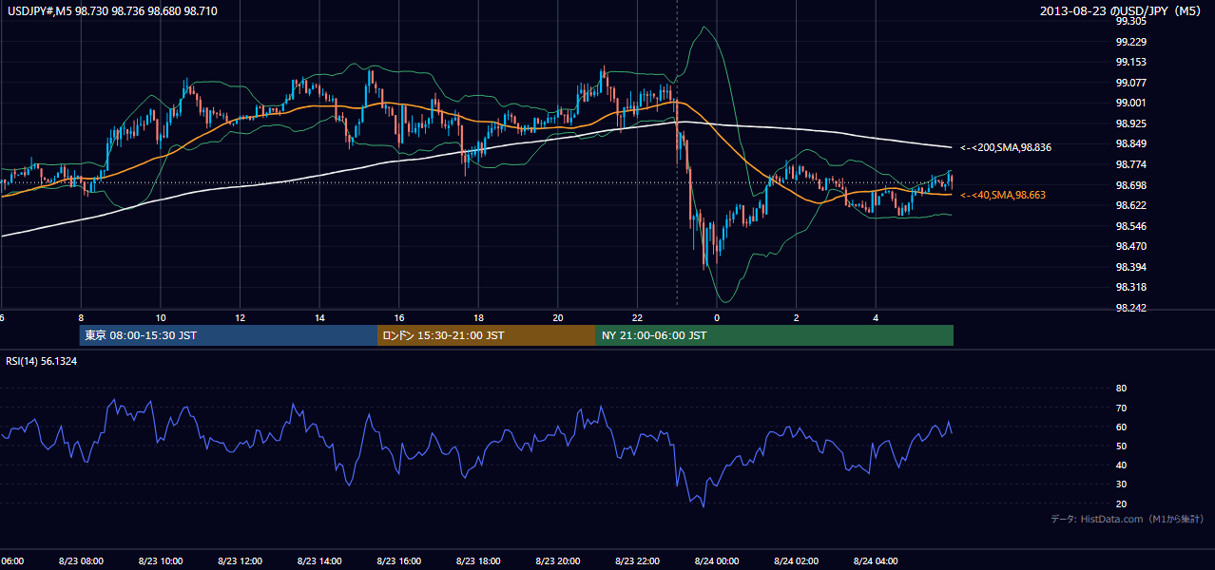Click the 200 SMA 98.836 label

[x=1005, y=147]
